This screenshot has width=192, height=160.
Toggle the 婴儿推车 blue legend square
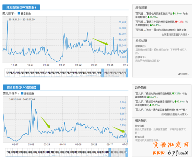19,13
